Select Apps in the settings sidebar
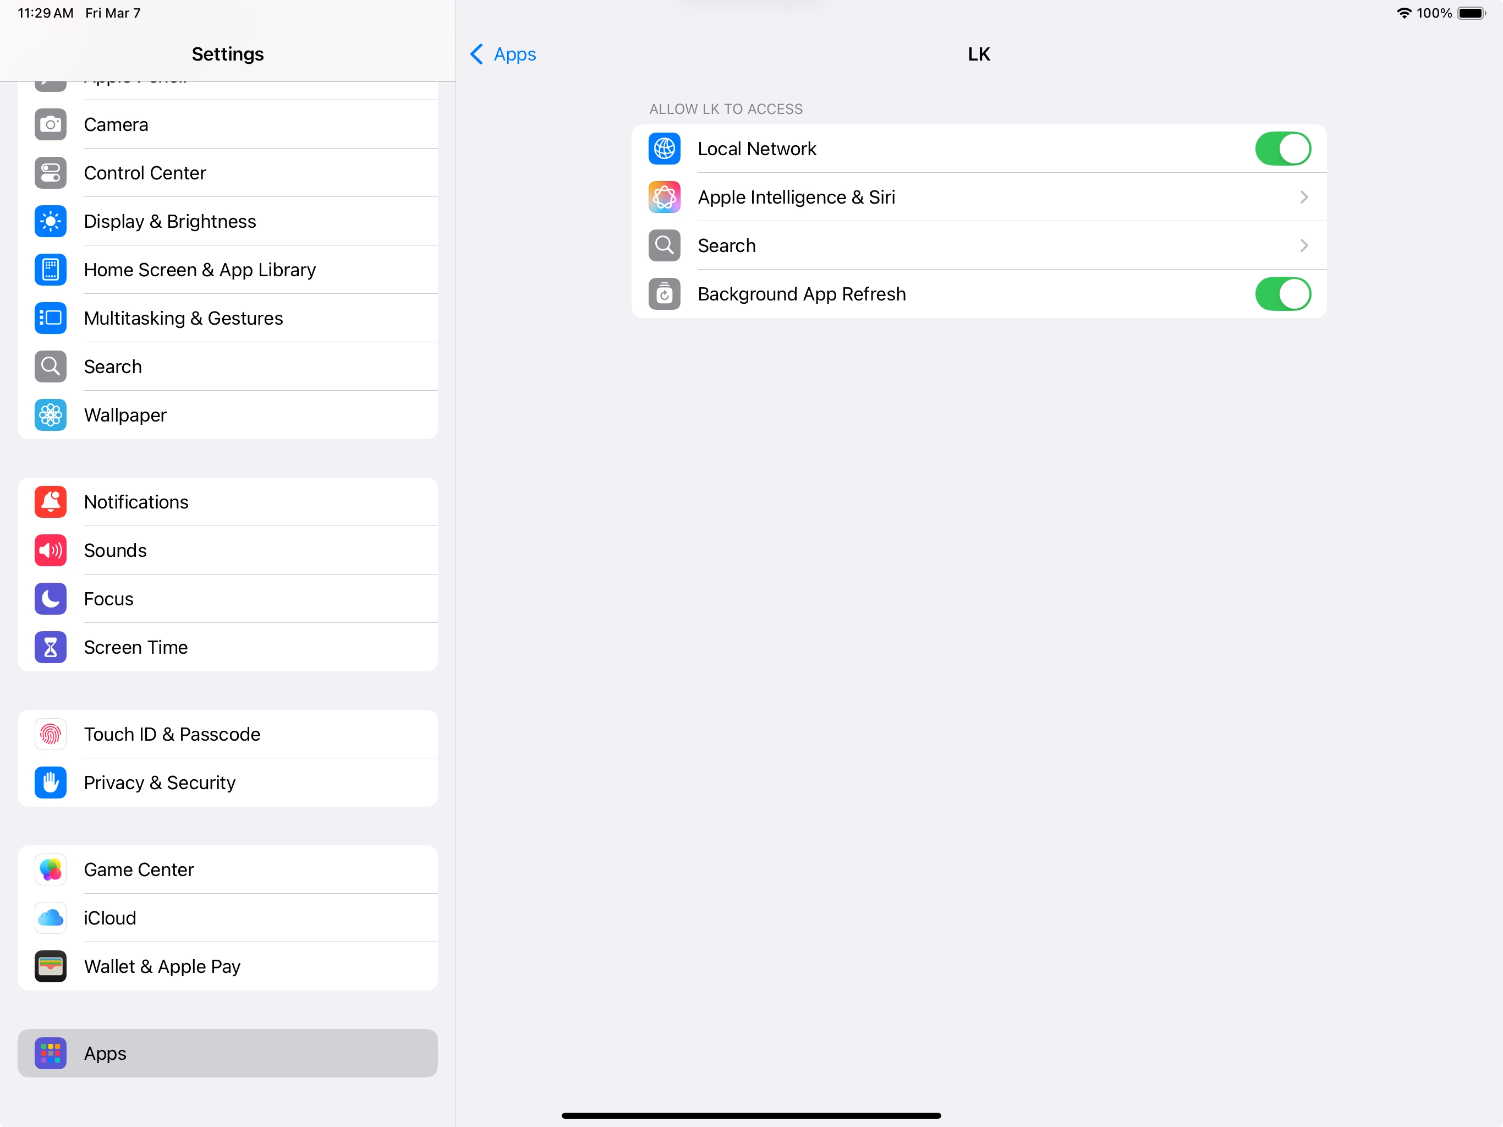 pyautogui.click(x=227, y=1052)
